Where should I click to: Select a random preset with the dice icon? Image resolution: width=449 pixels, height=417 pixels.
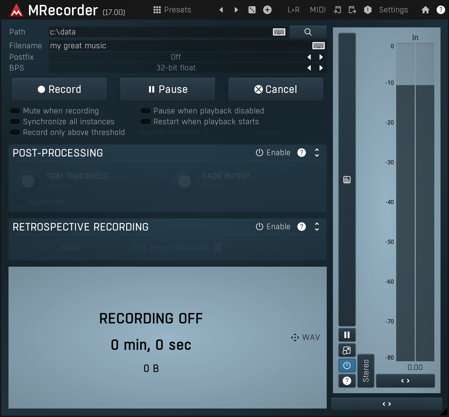251,10
